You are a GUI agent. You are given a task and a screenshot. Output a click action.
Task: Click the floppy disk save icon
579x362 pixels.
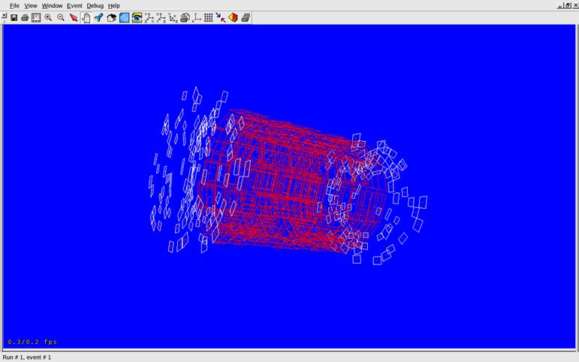14,17
